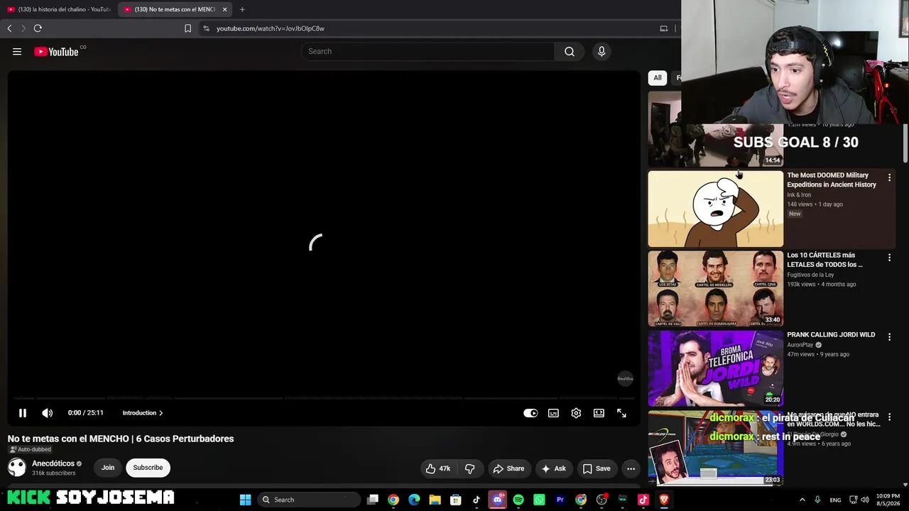The height and width of the screenshot is (511, 909).
Task: Like the video with 47k likes
Action: (438, 468)
